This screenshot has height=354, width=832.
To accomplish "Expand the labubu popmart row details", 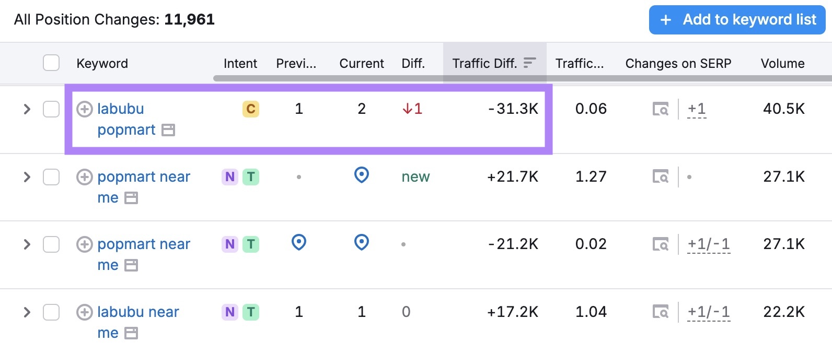I will pyautogui.click(x=27, y=109).
